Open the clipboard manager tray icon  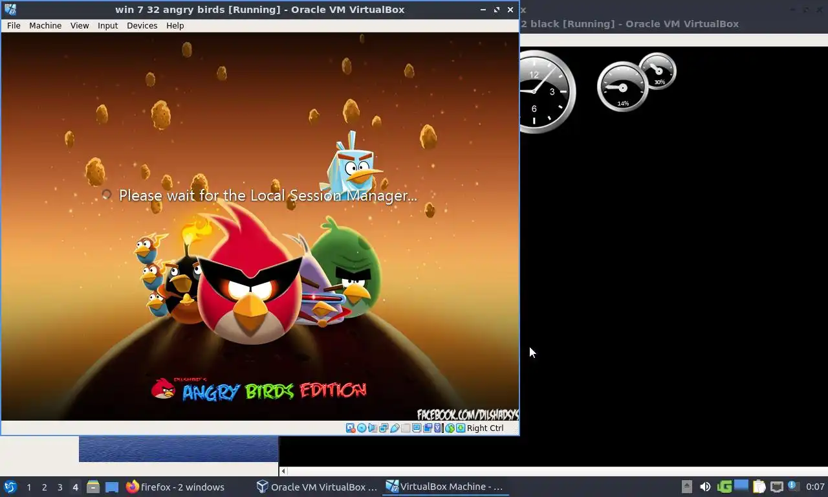(x=759, y=487)
